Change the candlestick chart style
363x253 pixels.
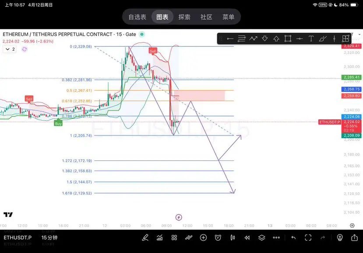click(233, 238)
